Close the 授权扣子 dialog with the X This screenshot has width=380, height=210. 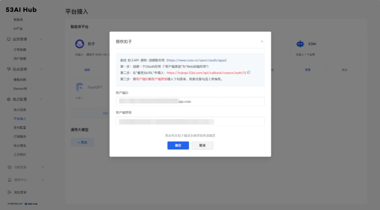point(262,41)
